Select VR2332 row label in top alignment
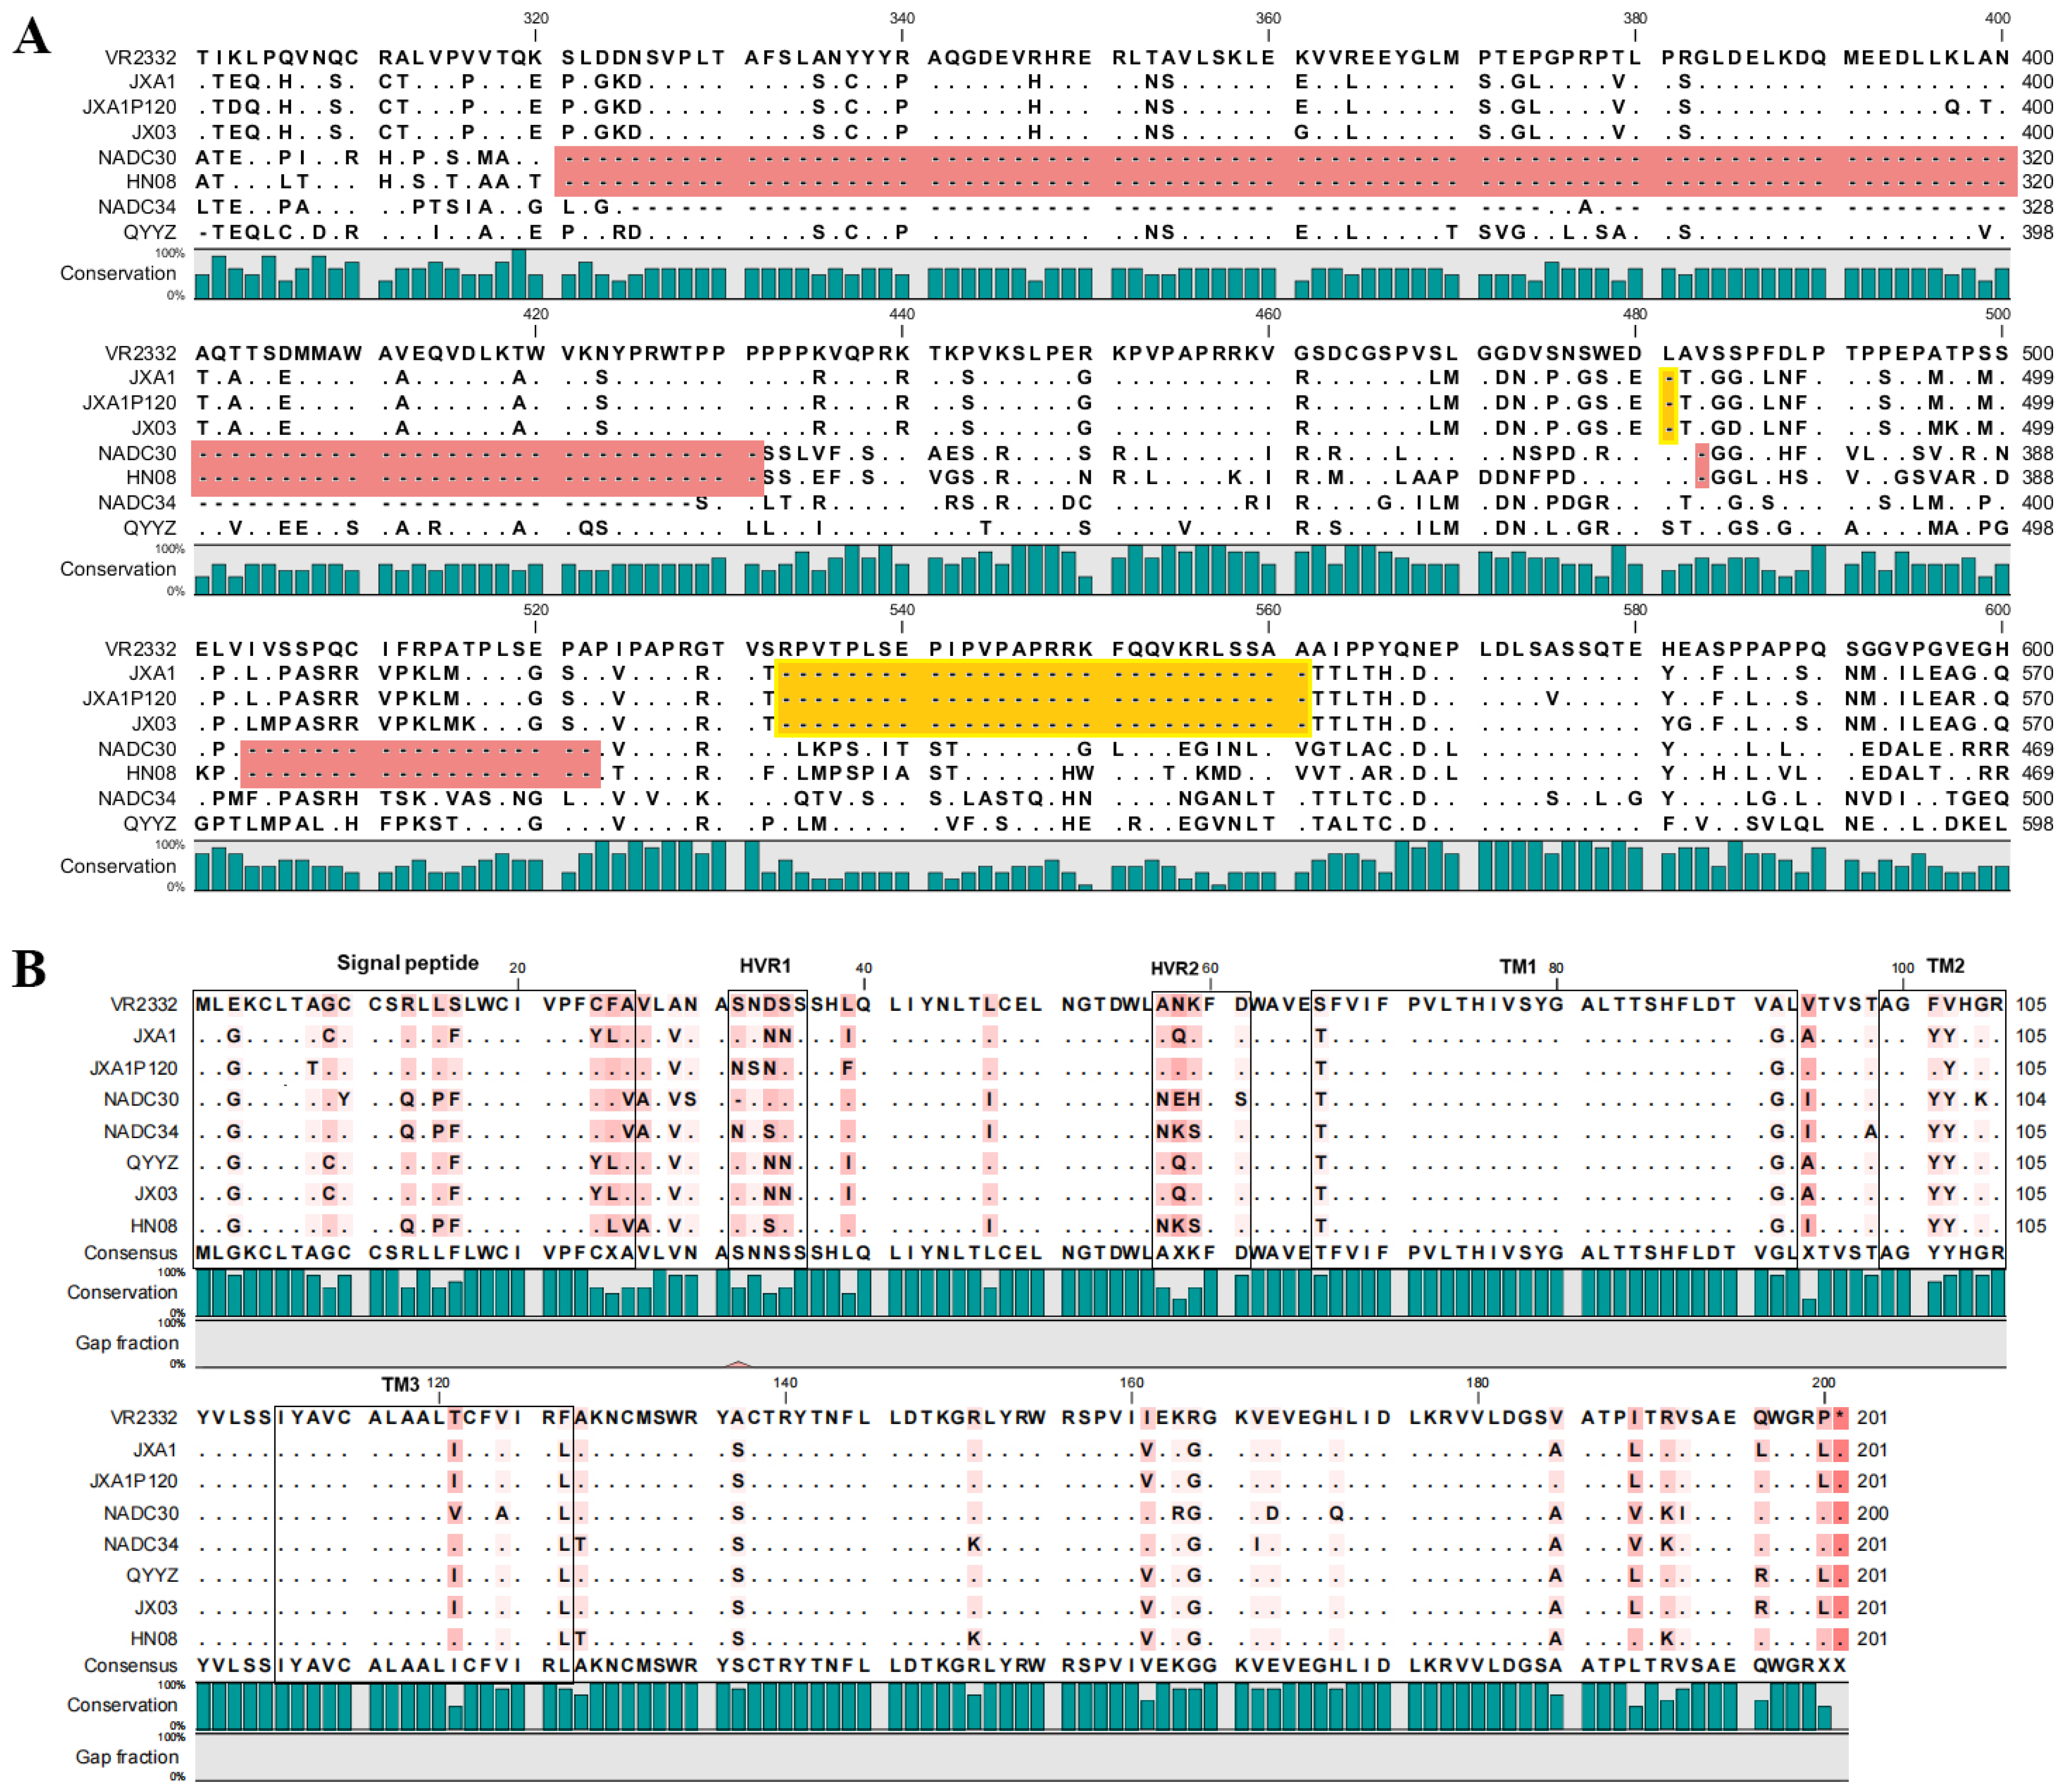2064x1792 pixels. point(140,58)
